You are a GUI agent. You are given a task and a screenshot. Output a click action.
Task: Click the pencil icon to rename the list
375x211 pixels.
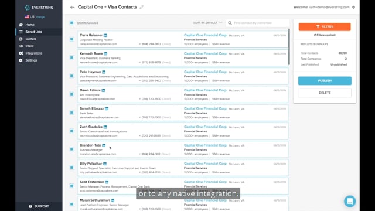[x=142, y=7]
